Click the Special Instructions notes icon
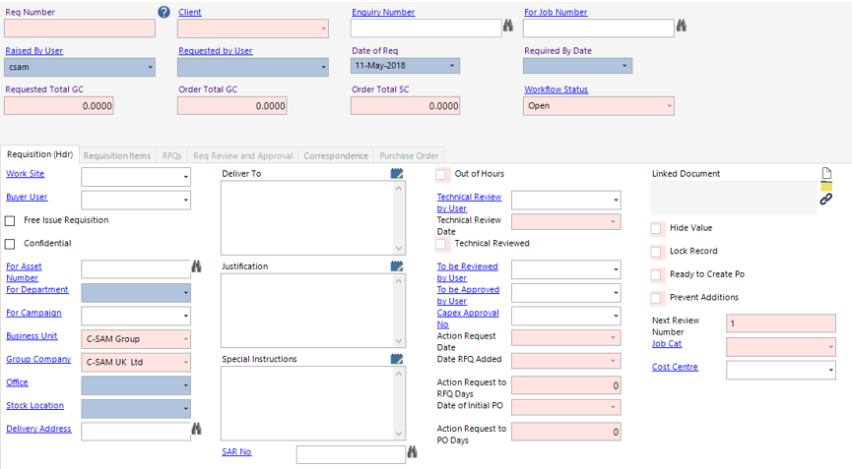The image size is (852, 469). 397,359
